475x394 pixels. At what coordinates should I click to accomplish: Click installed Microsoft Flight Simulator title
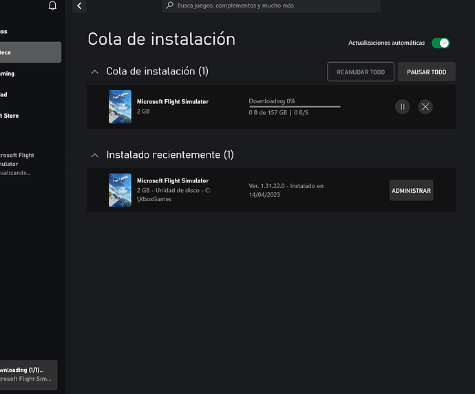coord(173,180)
